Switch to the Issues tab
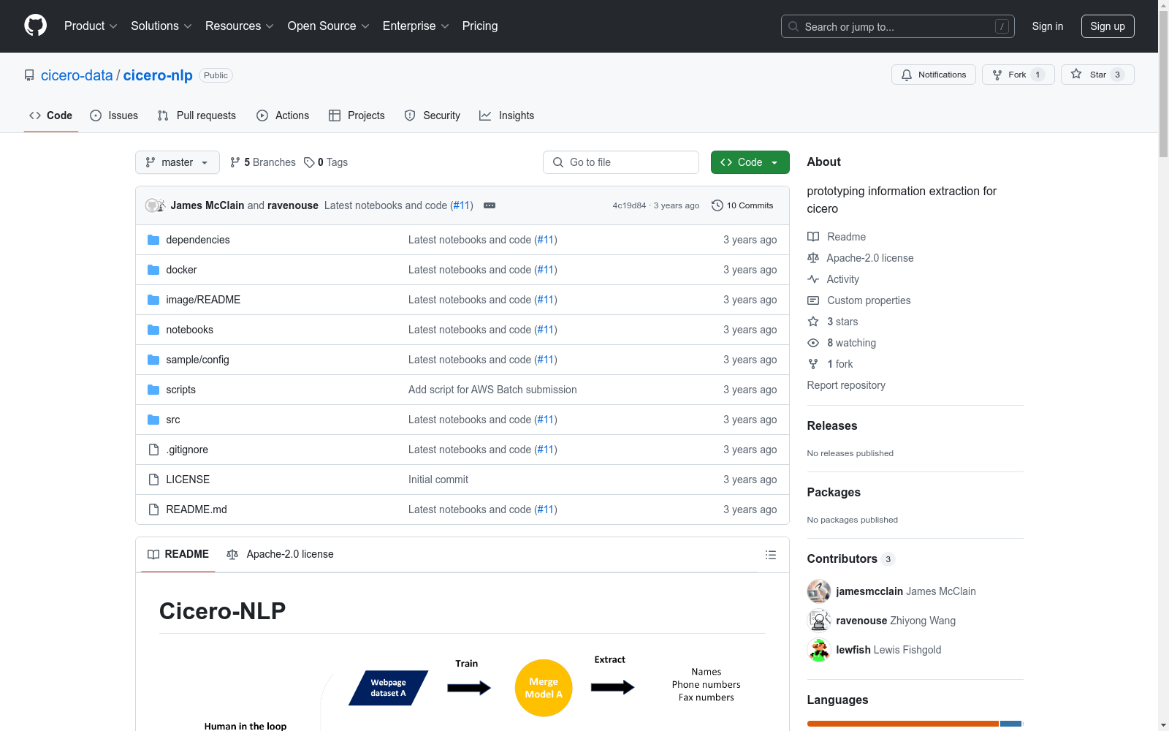The image size is (1169, 731). coord(114,115)
